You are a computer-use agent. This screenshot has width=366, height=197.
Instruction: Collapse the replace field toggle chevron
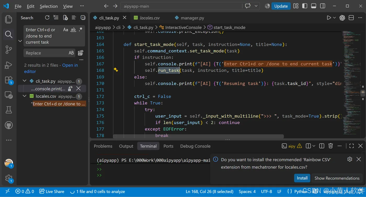tap(20, 41)
